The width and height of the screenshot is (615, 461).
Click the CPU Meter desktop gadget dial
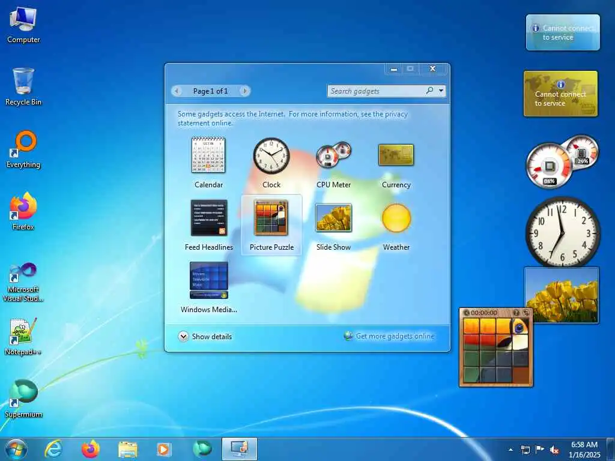(x=549, y=166)
